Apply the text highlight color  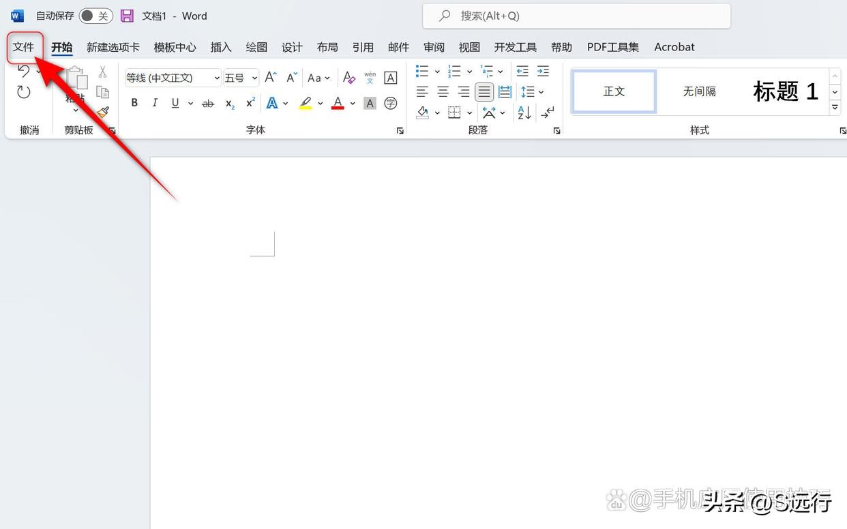pyautogui.click(x=305, y=102)
